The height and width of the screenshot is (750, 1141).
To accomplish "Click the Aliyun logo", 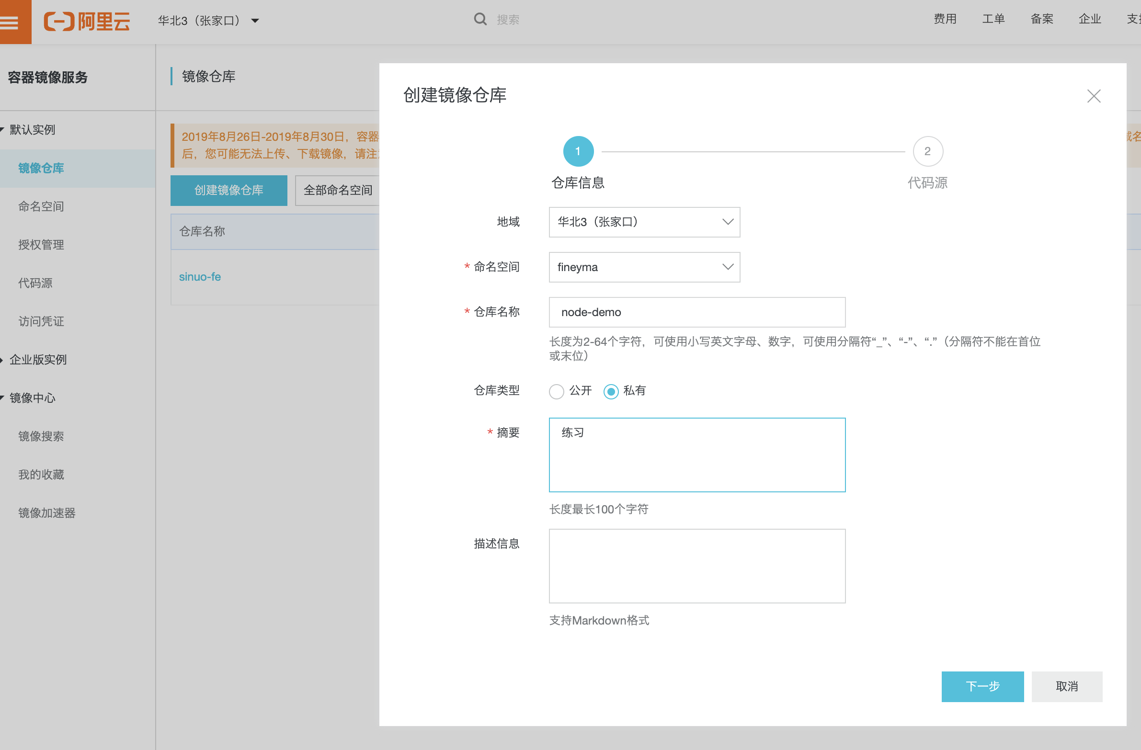I will (x=87, y=21).
